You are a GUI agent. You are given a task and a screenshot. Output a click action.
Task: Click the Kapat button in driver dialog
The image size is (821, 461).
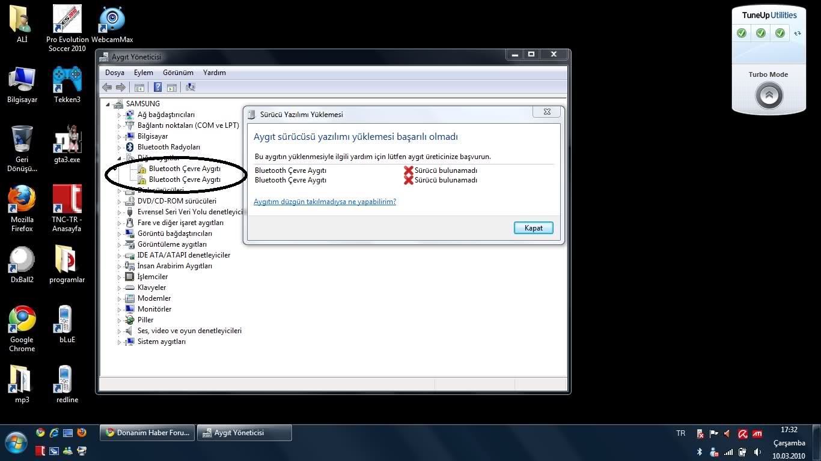point(534,228)
